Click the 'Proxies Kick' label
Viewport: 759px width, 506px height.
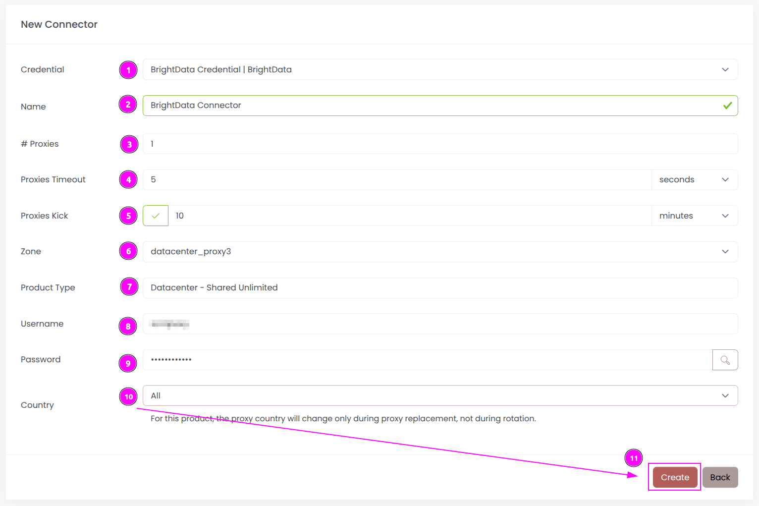point(45,216)
